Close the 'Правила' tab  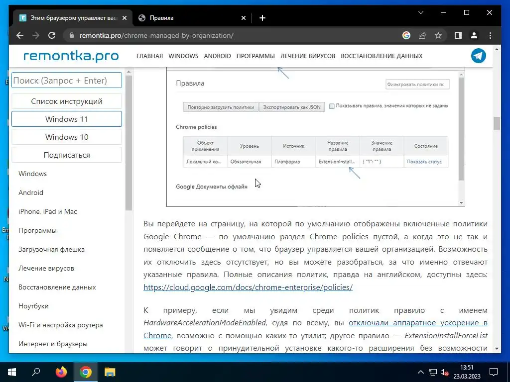click(x=243, y=18)
